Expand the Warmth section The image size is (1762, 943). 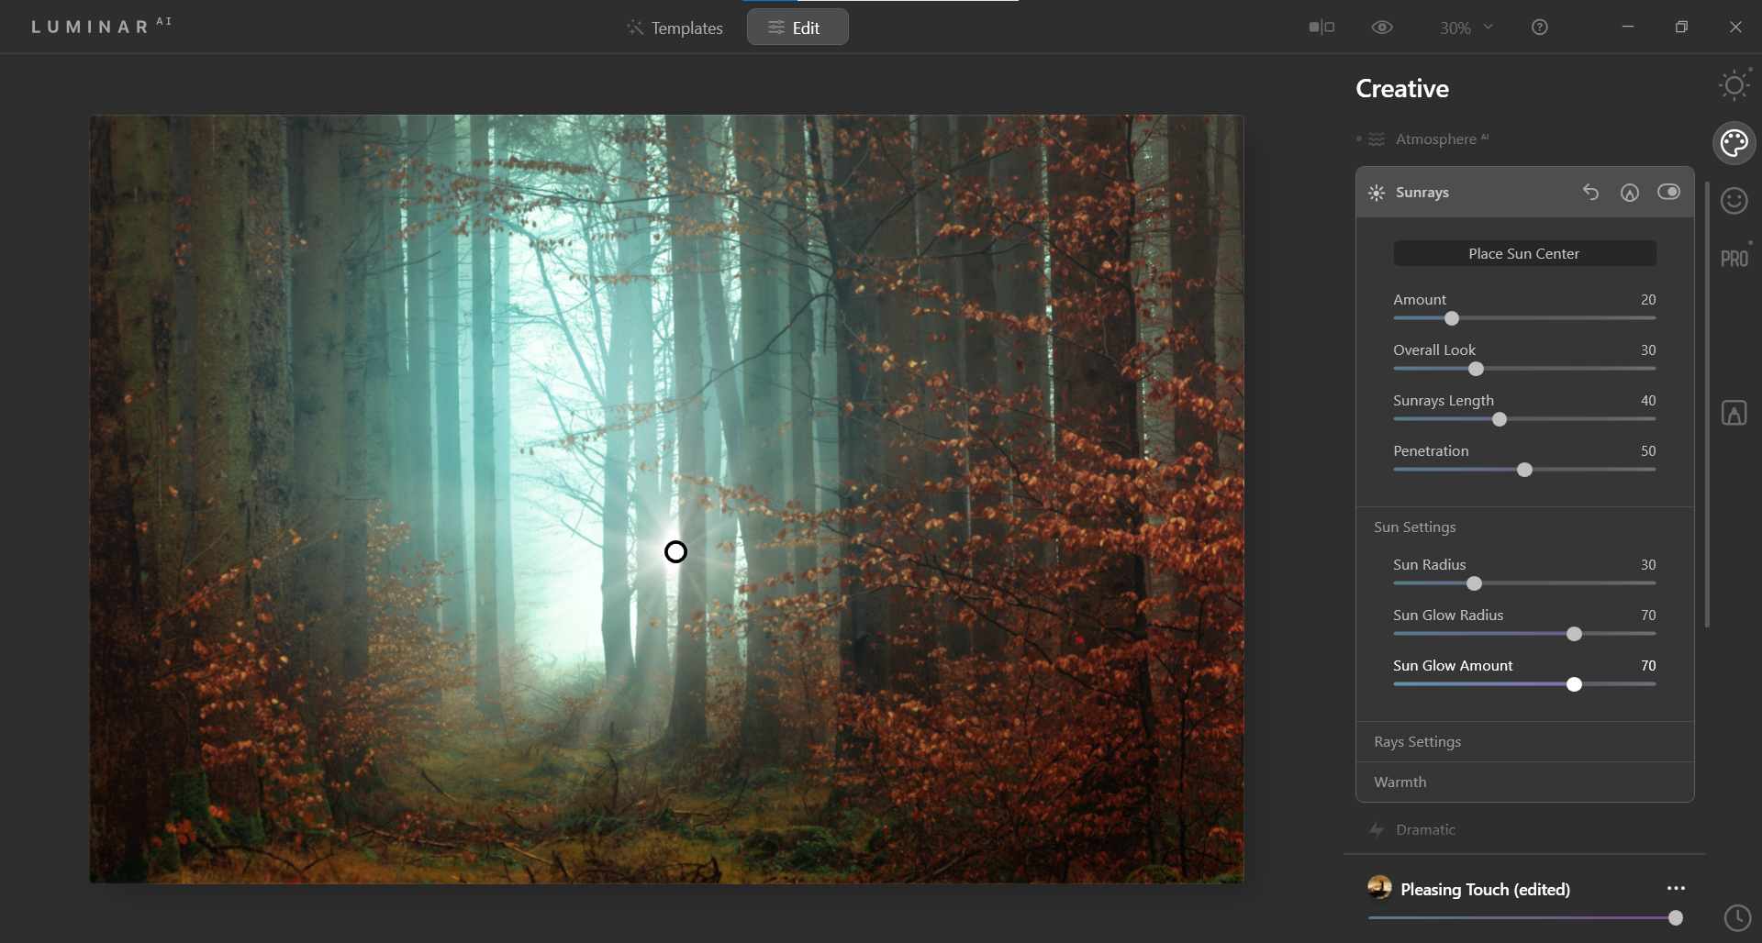click(1524, 782)
